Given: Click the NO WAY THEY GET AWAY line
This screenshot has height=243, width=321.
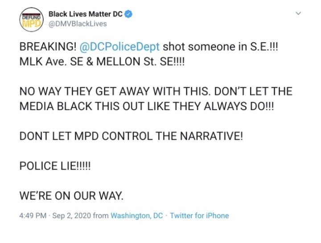Looking at the screenshot, I should click(x=156, y=91).
